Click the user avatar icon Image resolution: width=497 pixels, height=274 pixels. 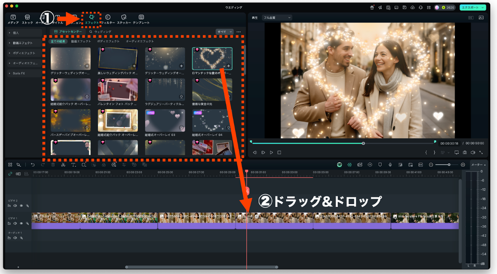click(x=437, y=7)
